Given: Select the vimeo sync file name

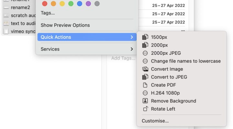Looking at the screenshot, I should (x=23, y=31).
